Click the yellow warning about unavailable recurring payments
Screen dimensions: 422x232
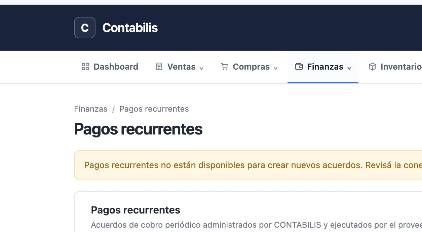click(248, 165)
